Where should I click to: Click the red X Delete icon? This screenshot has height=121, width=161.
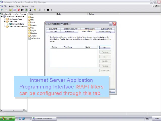19,10
